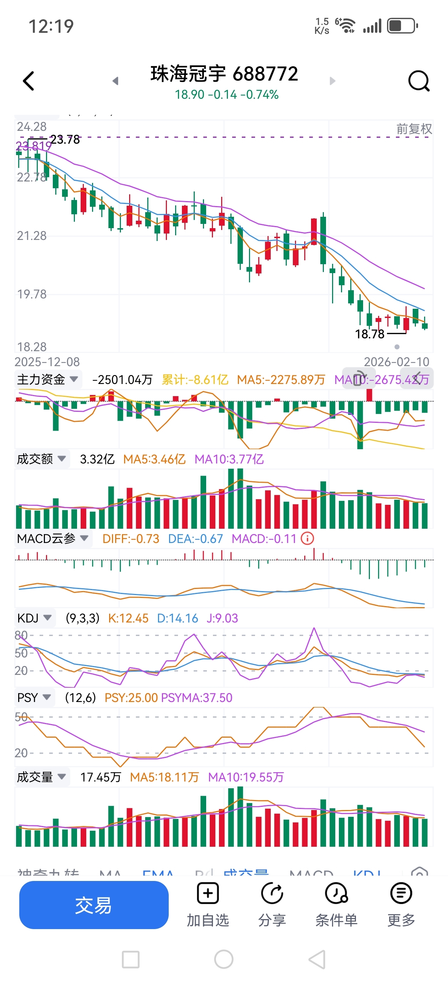Tap the Wi-Fi status icon
Screen dimensions: 448x984
[346, 26]
